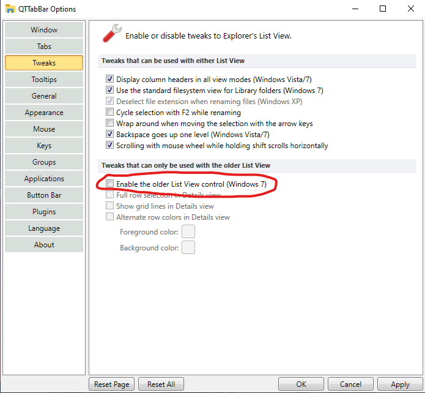Click 'Tweaks that can be used with either List View' header
This screenshot has width=425, height=393.
(x=173, y=61)
